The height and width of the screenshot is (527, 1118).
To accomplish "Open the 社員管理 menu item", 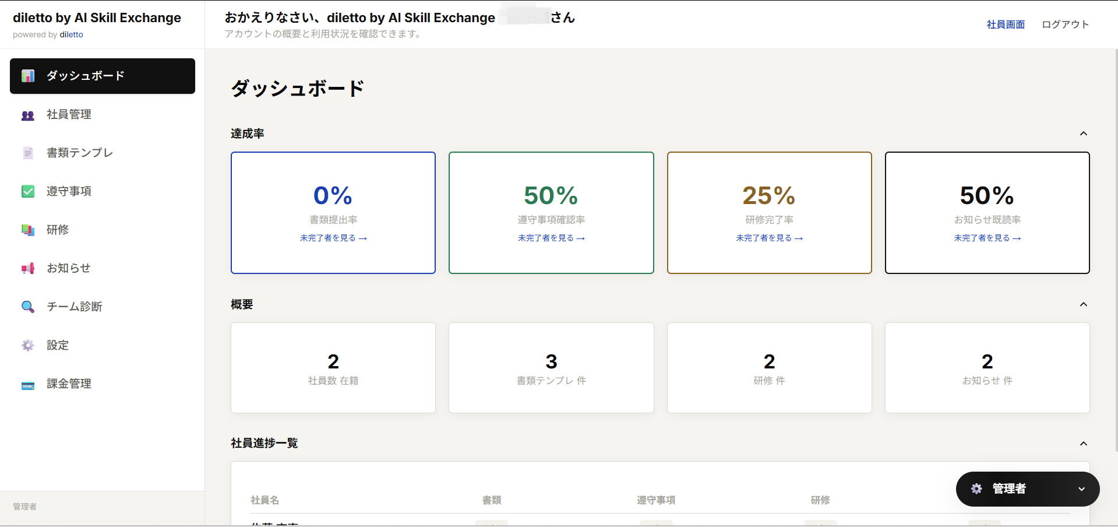I will [x=103, y=115].
